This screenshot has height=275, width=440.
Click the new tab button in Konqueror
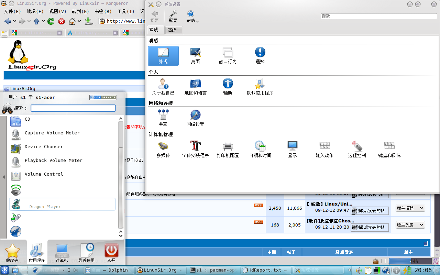point(4,33)
